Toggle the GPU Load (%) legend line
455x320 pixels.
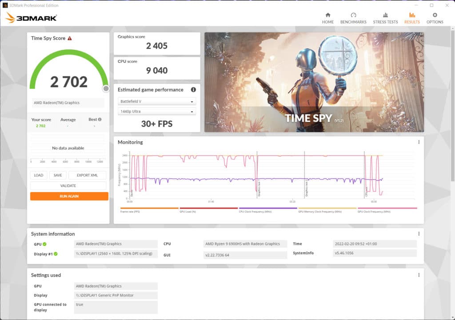(209, 210)
